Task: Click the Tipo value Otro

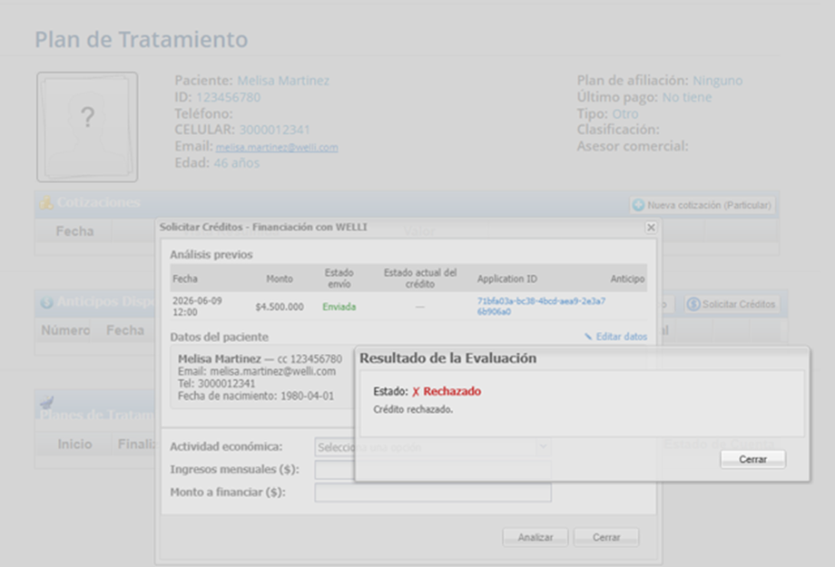Action: click(x=625, y=113)
